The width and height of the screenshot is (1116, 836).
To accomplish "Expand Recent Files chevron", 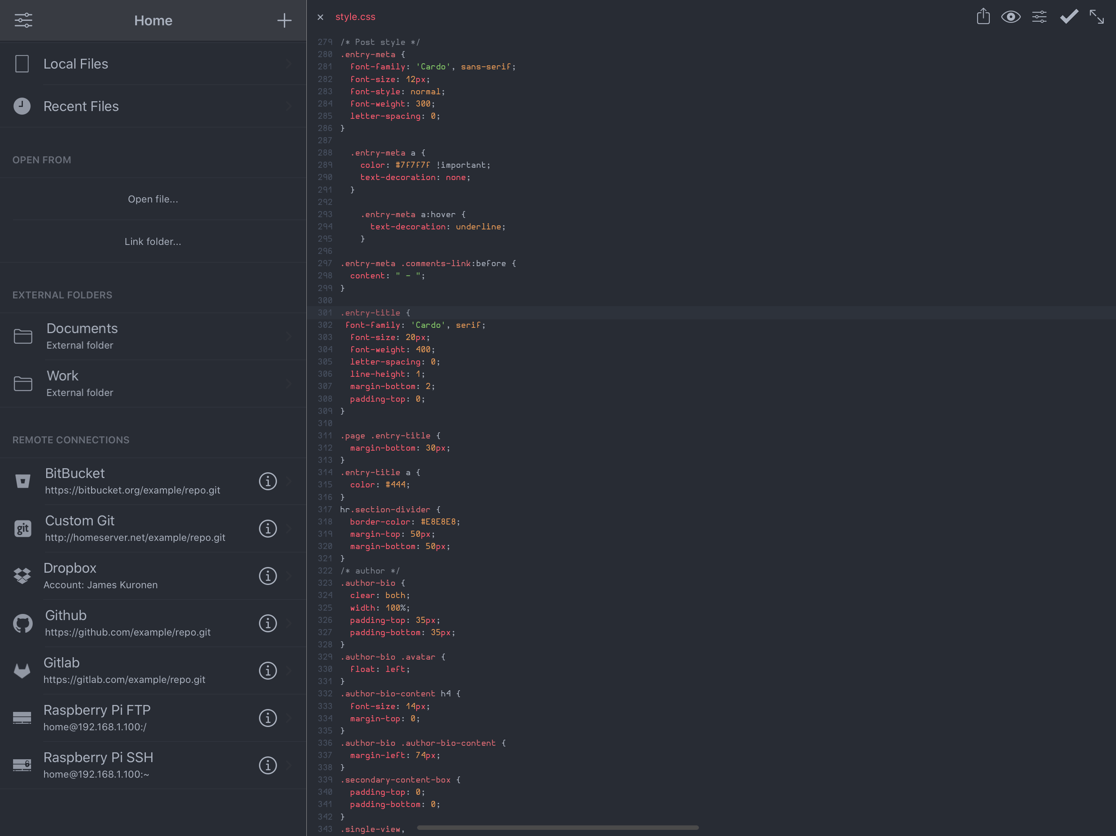I will (290, 106).
